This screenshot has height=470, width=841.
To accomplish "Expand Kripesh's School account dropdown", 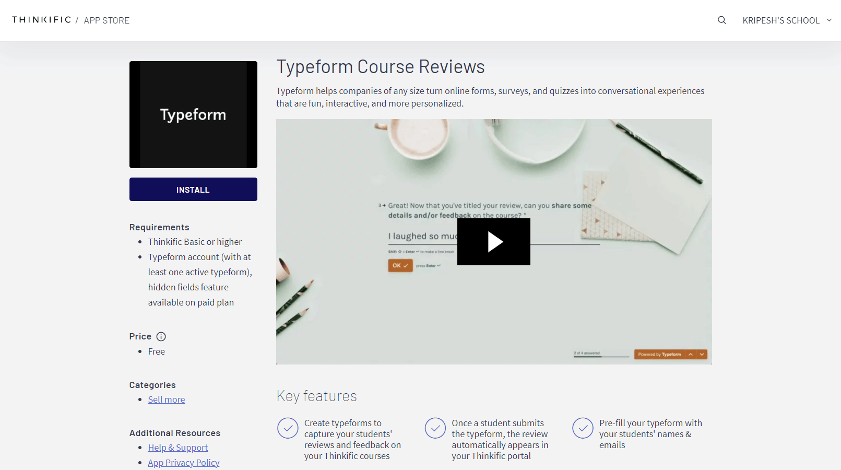I will point(787,20).
